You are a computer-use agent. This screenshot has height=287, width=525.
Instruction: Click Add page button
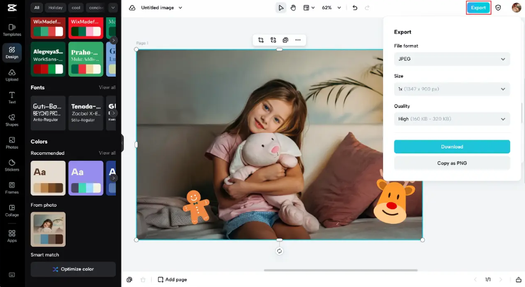tap(172, 280)
